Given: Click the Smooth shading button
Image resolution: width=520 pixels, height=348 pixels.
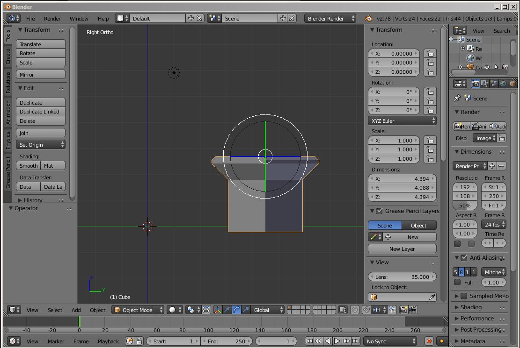Looking at the screenshot, I should coord(28,165).
